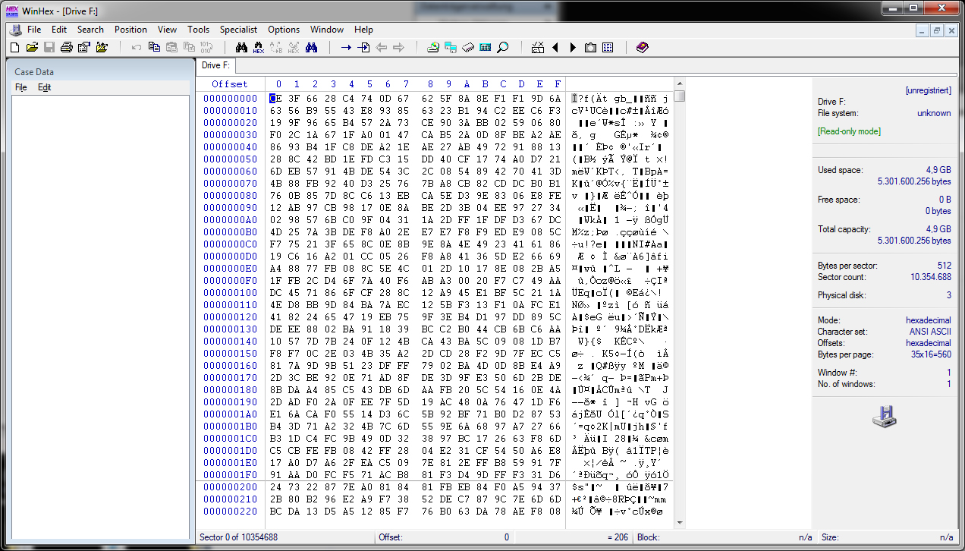The height and width of the screenshot is (551, 965).
Task: Open the Case Data panel's File menu
Action: (x=21, y=87)
